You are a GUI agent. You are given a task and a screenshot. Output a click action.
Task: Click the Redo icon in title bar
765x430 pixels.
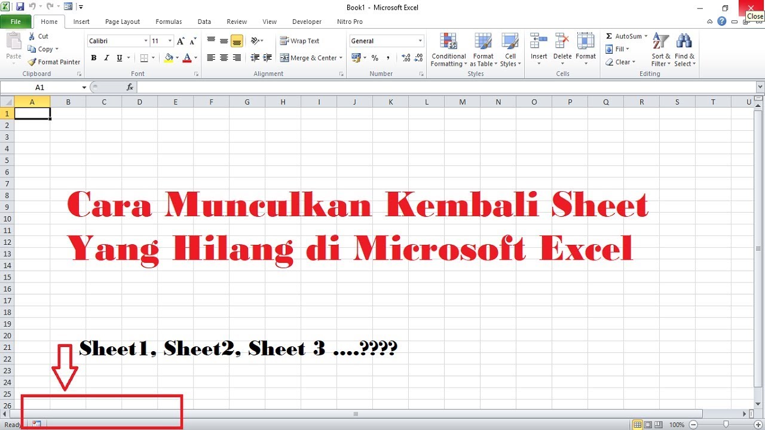click(50, 7)
